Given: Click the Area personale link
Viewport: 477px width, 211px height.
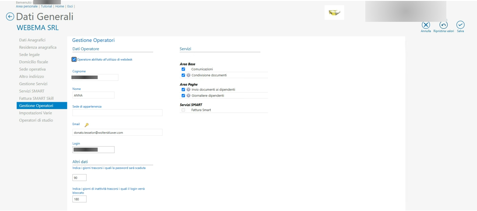Looking at the screenshot, I should 27,6.
